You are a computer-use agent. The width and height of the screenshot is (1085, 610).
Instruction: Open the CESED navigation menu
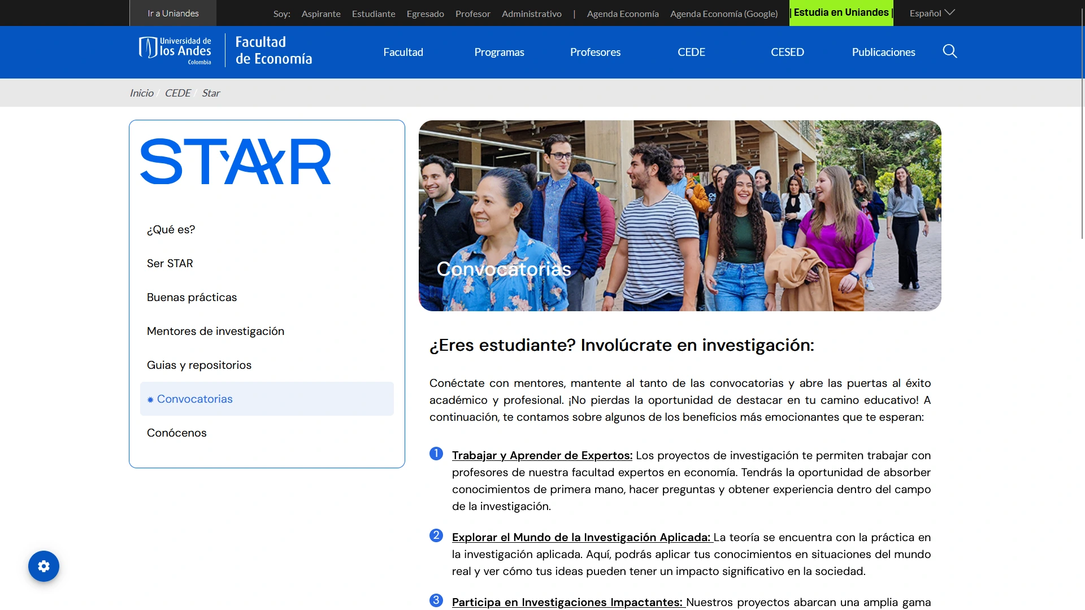pos(787,52)
